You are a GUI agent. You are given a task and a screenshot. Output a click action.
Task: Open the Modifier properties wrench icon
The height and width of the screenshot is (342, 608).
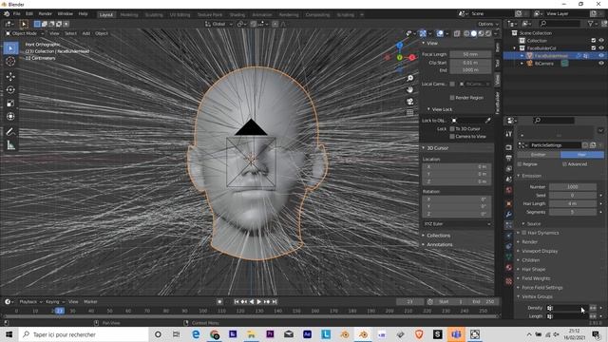click(x=509, y=215)
